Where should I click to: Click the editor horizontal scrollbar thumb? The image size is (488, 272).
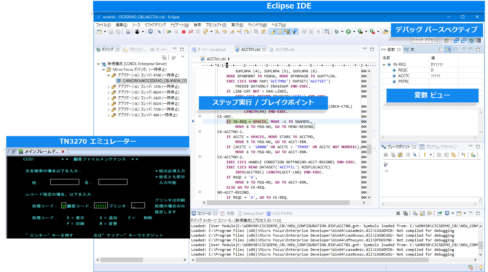pos(278,202)
